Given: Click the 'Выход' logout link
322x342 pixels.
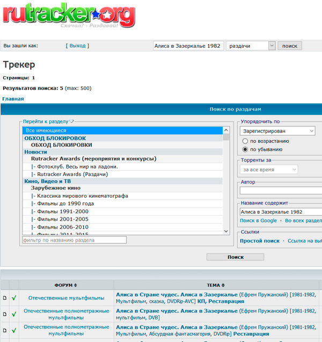Looking at the screenshot, I should (77, 46).
